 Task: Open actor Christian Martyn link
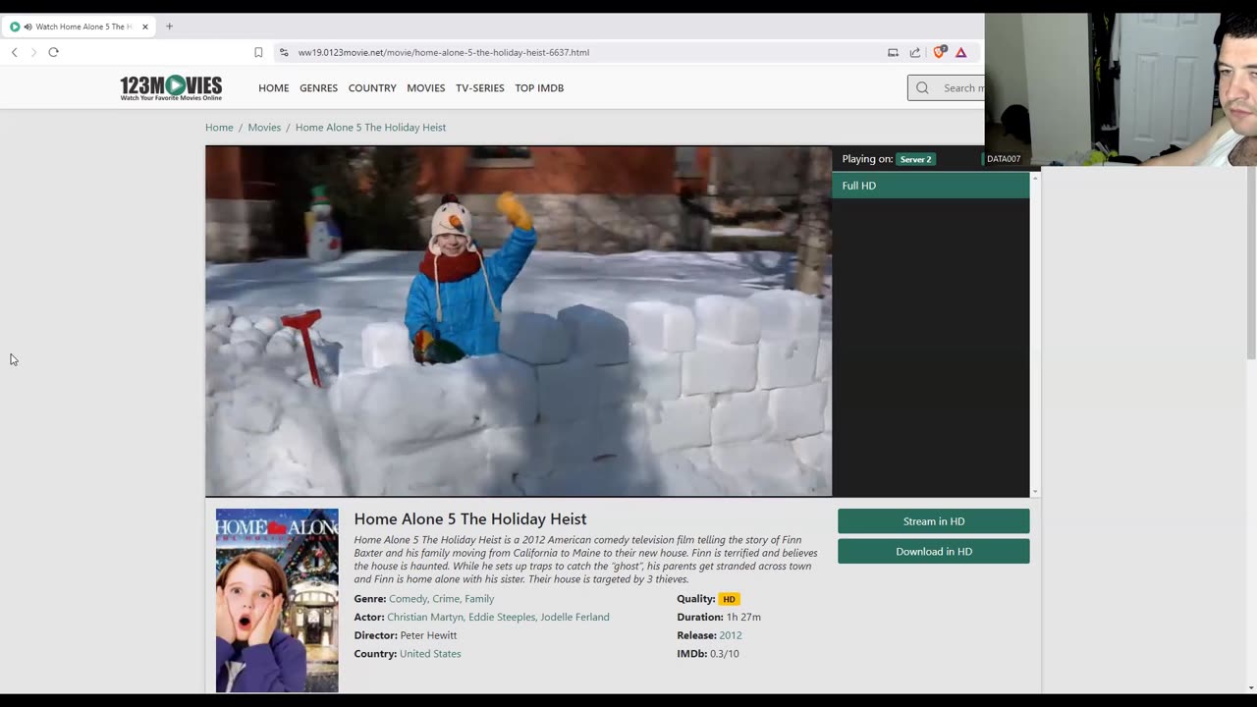pyautogui.click(x=424, y=617)
